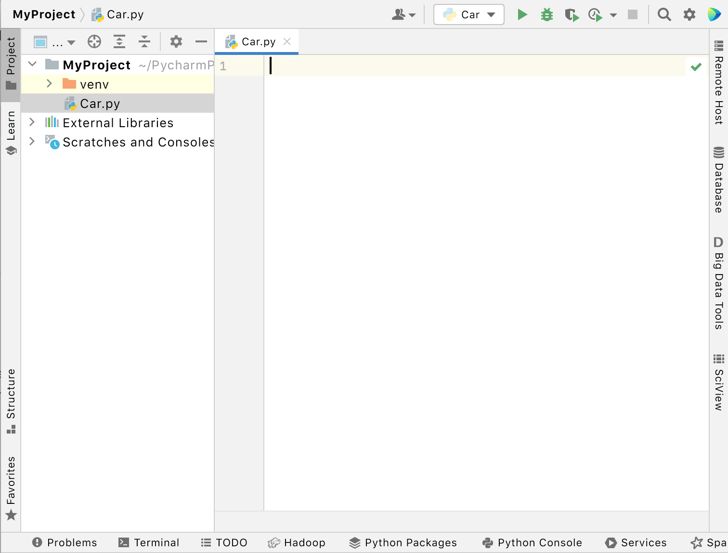The width and height of the screenshot is (728, 553).
Task: Run the Car configuration
Action: click(x=522, y=14)
